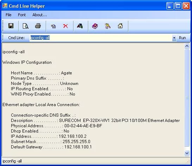Expand the Cmd Line history dropdown
The width and height of the screenshot is (192, 166).
[174, 38]
